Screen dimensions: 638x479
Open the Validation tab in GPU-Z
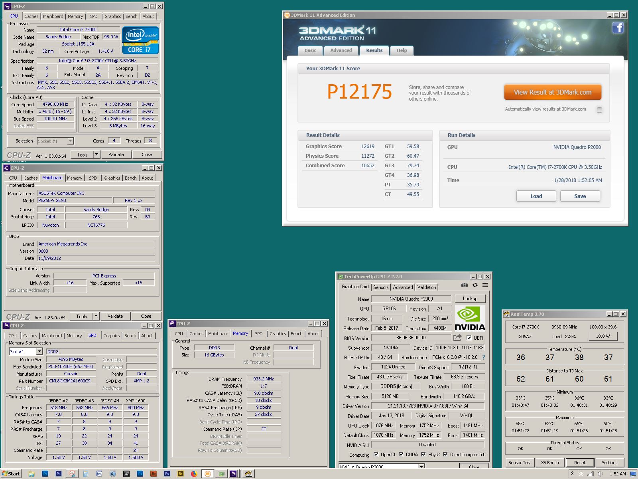click(x=427, y=287)
